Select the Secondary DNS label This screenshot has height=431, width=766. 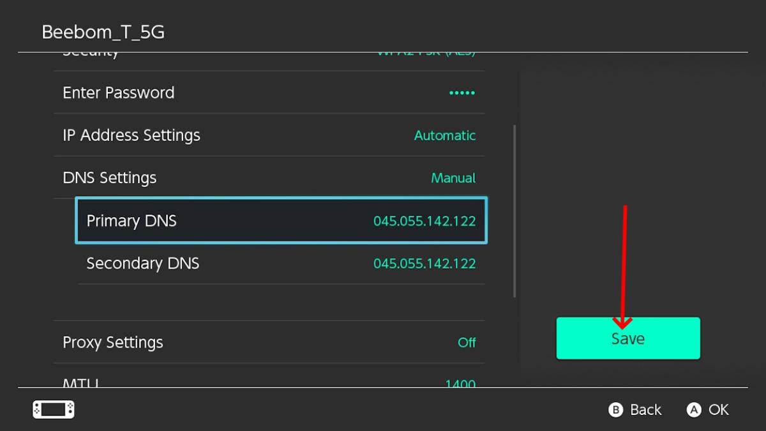(x=143, y=263)
